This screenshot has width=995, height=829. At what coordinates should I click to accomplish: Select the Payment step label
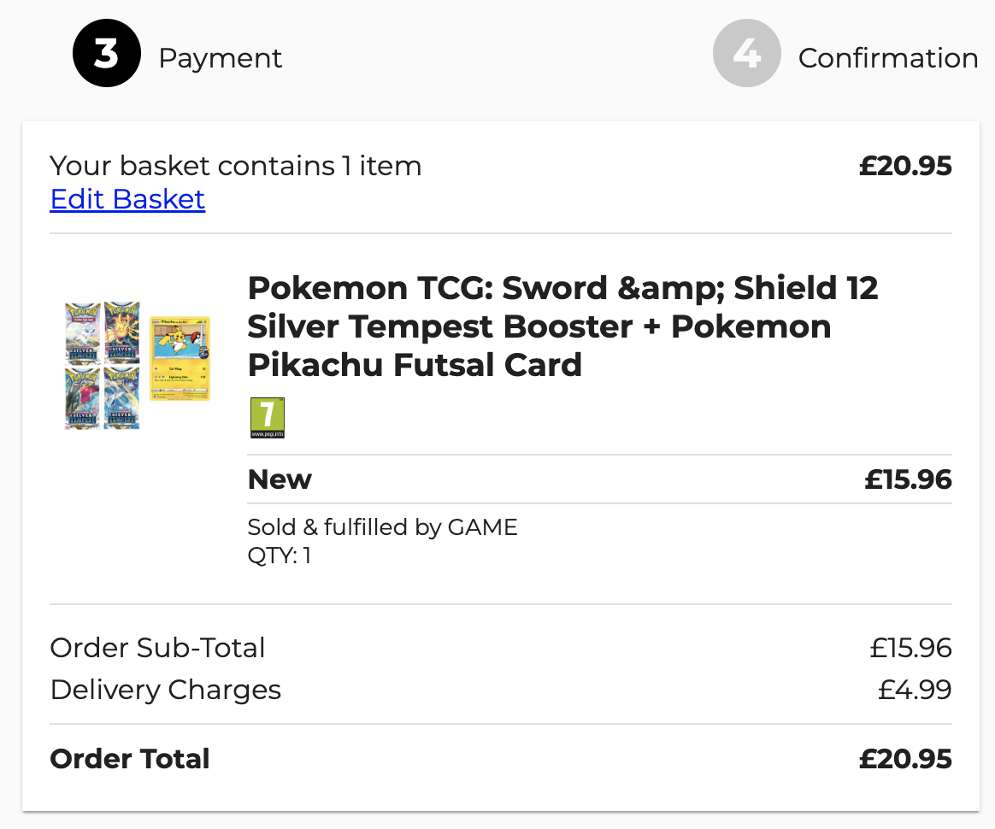click(x=221, y=58)
